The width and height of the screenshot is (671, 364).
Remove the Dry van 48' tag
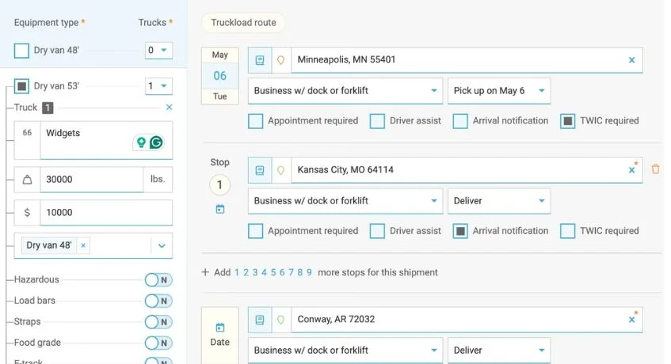pos(83,245)
